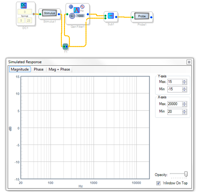The width and height of the screenshot is (201, 192).
Task: Click the Stimulus1 blue output pin
Action: (59, 14)
